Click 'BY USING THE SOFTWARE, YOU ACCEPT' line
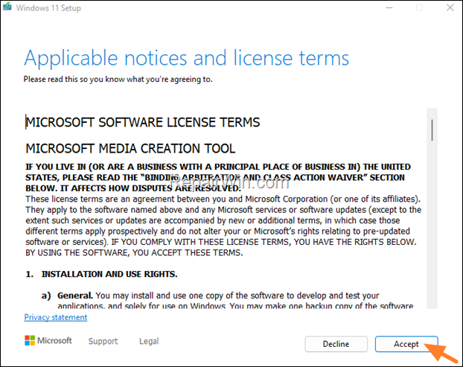This screenshot has height=367, width=463. (134, 253)
